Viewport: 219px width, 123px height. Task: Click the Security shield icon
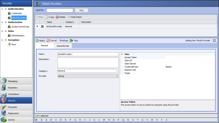point(4,100)
